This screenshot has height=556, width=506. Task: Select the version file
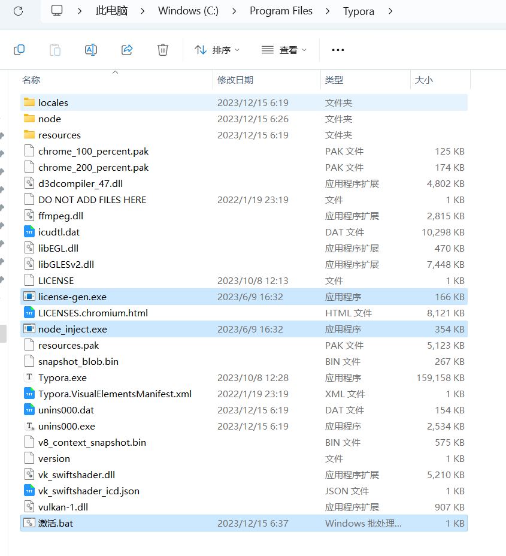244,458
